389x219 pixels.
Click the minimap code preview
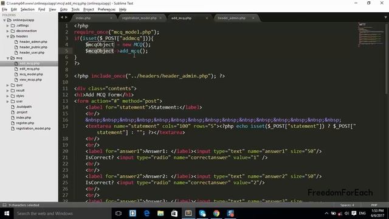[371, 35]
